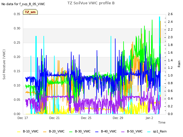Click the 0.30 left axis value

(17, 29)
